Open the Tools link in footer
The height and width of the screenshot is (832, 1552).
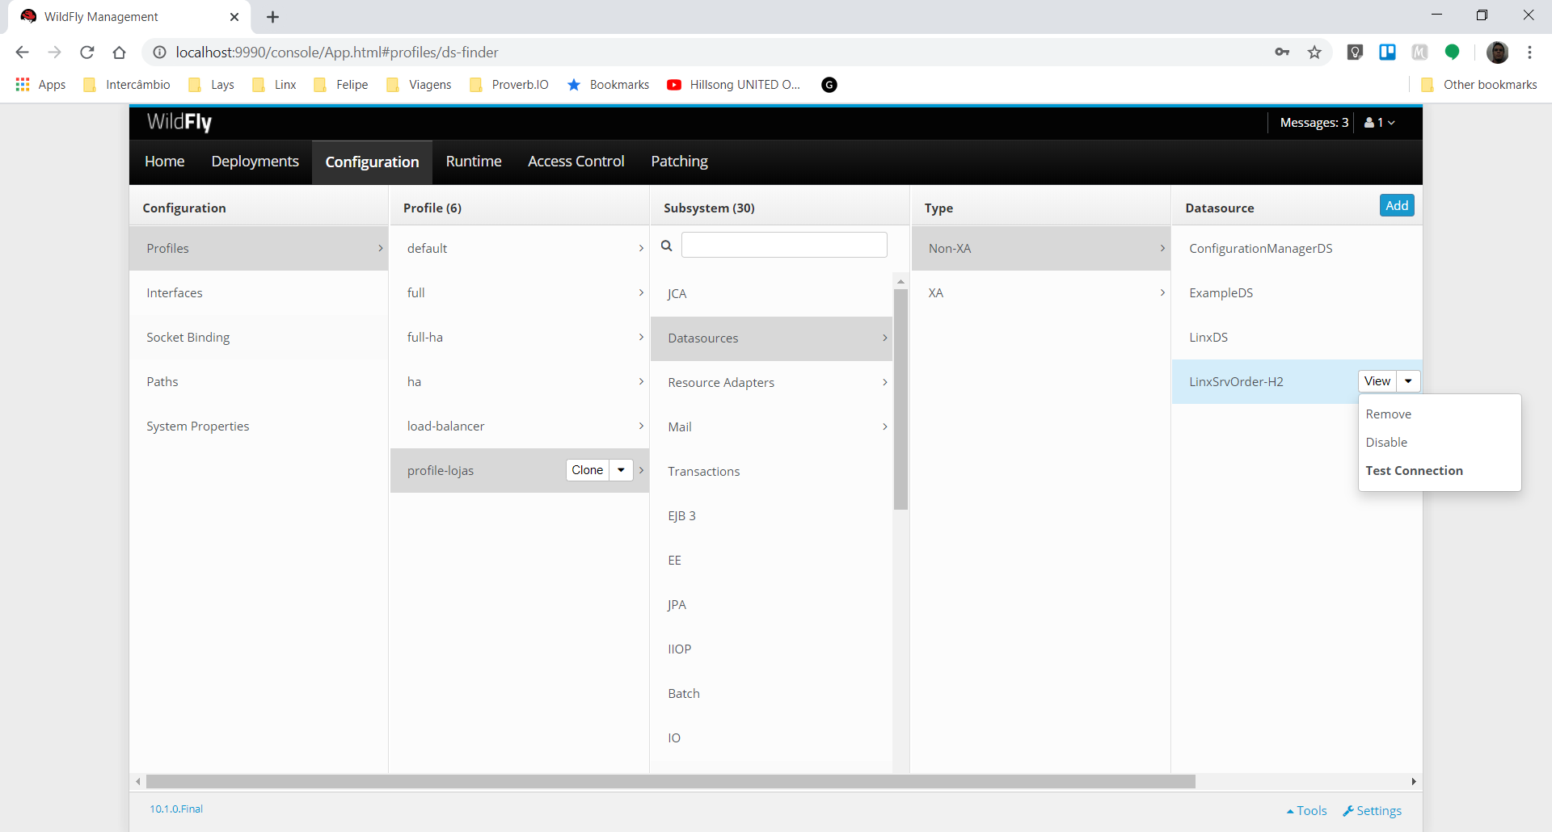pyautogui.click(x=1307, y=811)
